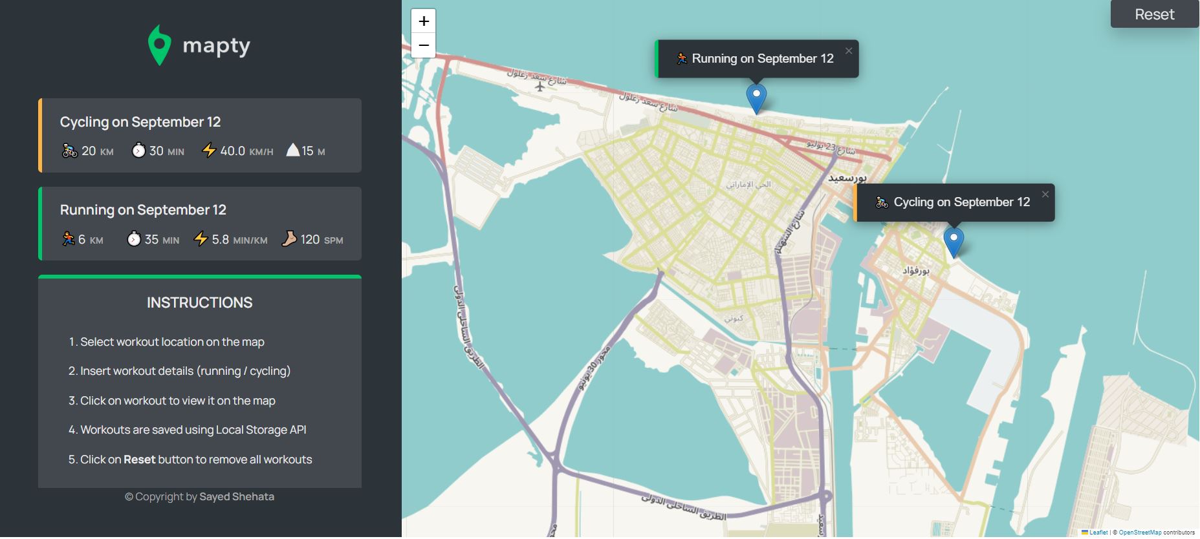
Task: Click the بورفؤاد city label on map
Action: tap(916, 271)
